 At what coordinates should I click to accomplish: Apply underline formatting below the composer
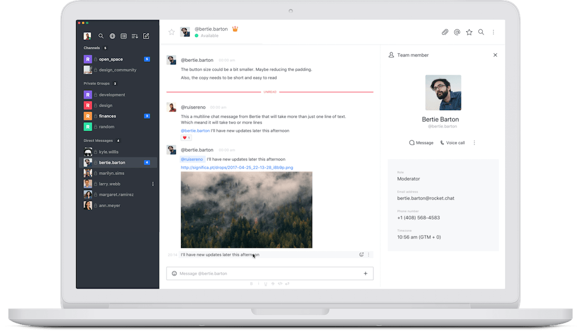pos(266,283)
